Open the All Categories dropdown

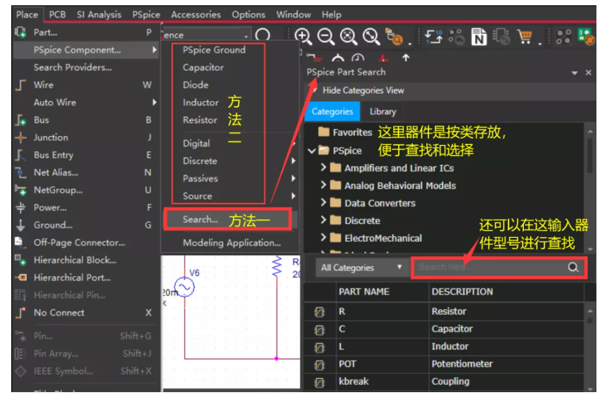pyautogui.click(x=361, y=268)
